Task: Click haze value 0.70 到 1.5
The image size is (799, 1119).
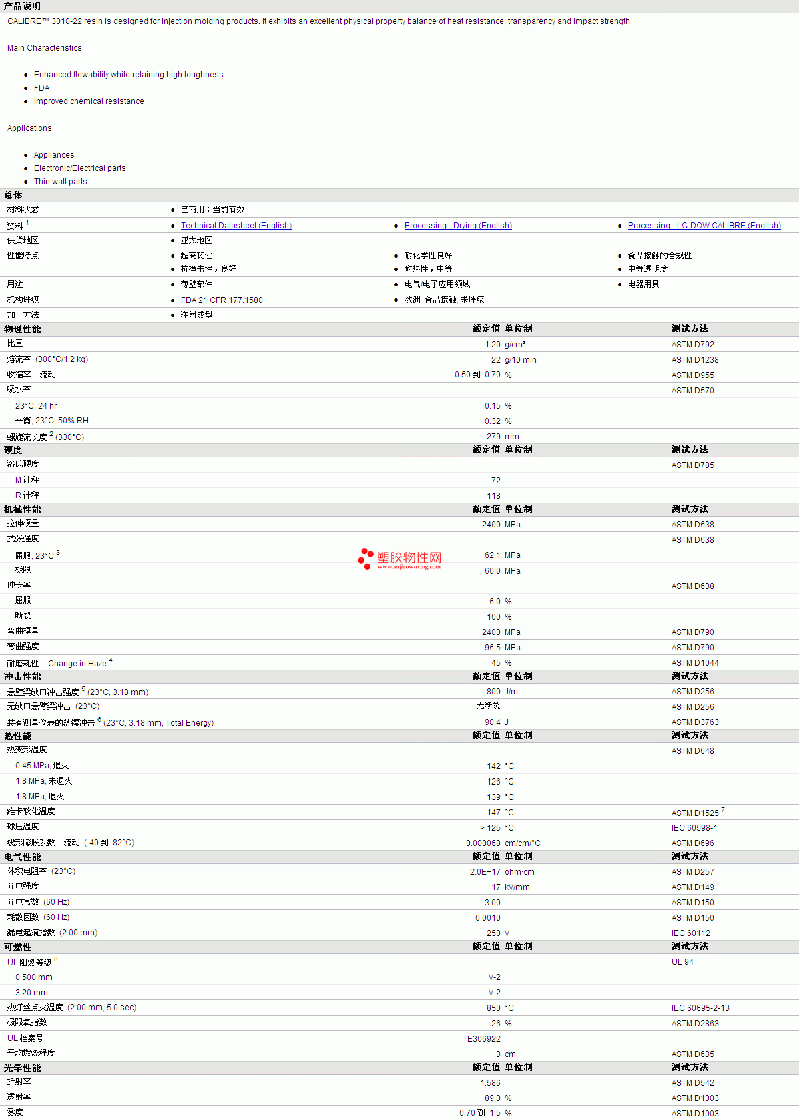Action: pos(480,1113)
